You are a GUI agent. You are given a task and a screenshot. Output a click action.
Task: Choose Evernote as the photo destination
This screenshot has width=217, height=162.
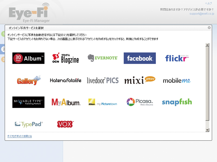point(102,58)
